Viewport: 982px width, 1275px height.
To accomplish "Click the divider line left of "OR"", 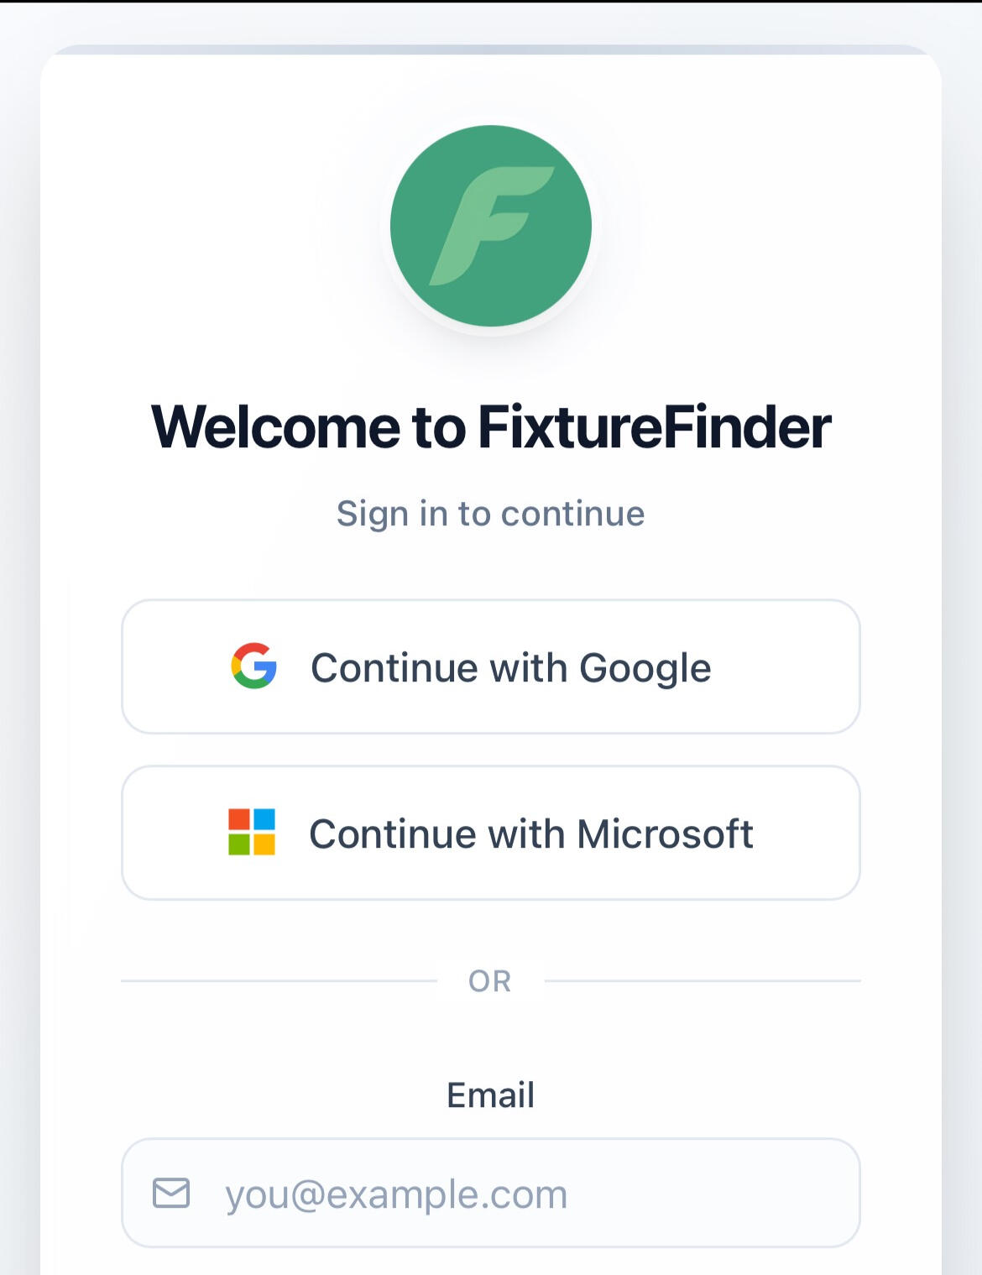I will (279, 980).
